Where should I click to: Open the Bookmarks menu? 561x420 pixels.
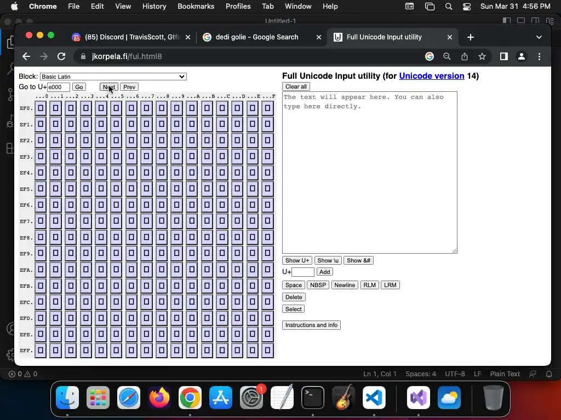[196, 7]
